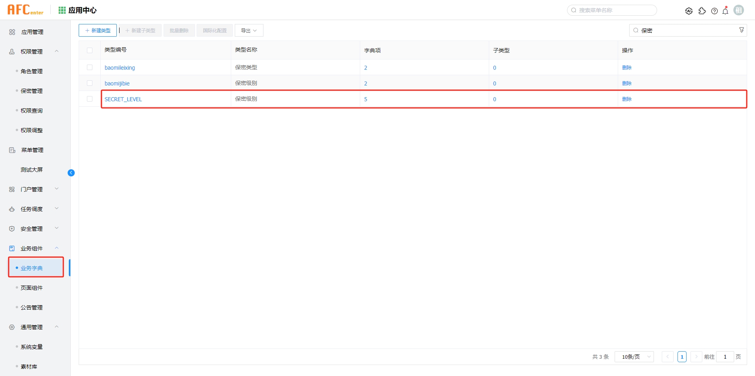The width and height of the screenshot is (755, 376).
Task: Check the SECRET_LEVEL row checkbox
Action: [90, 99]
